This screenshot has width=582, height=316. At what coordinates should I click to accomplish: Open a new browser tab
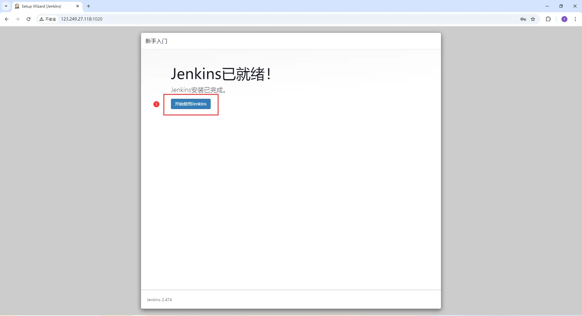89,6
